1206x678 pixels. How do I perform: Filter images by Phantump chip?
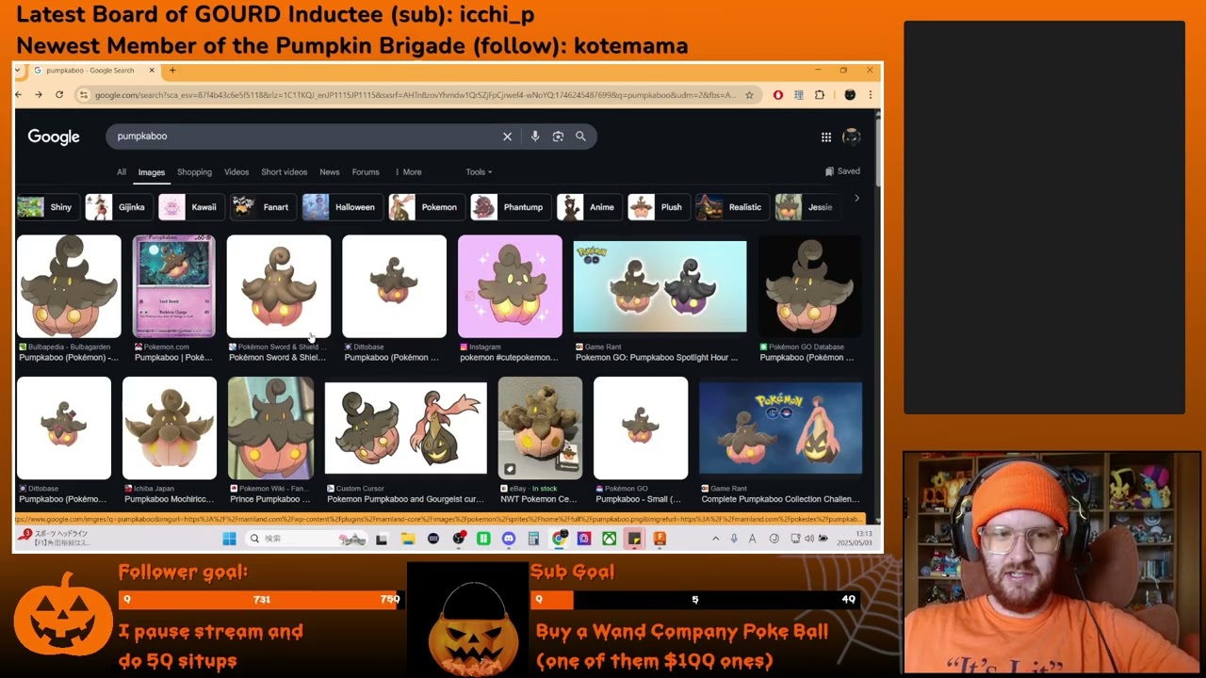tap(509, 207)
